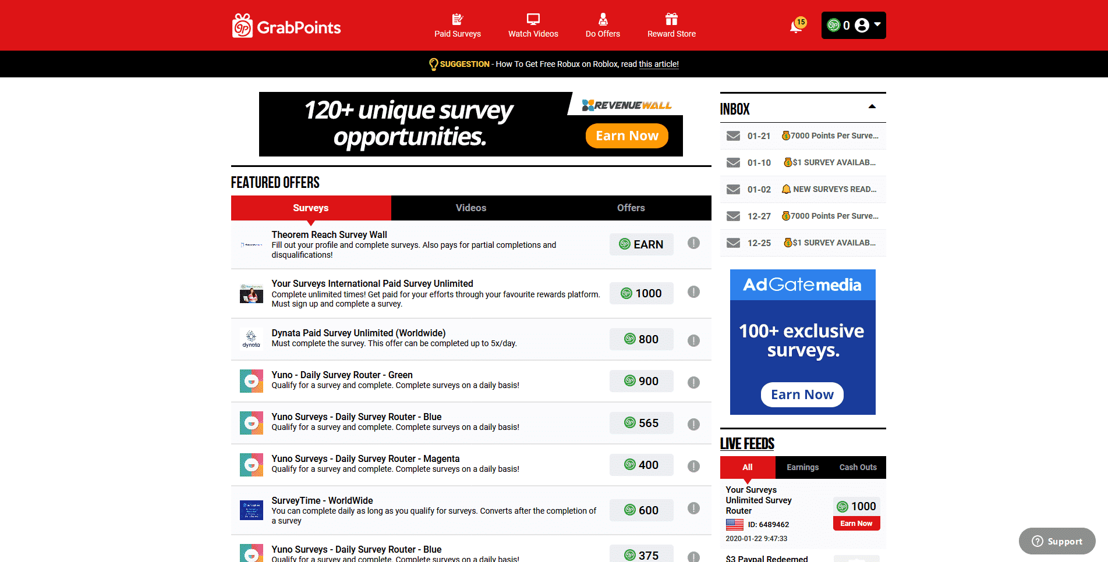Select the All tab in Live Feeds
The width and height of the screenshot is (1108, 562).
point(748,467)
